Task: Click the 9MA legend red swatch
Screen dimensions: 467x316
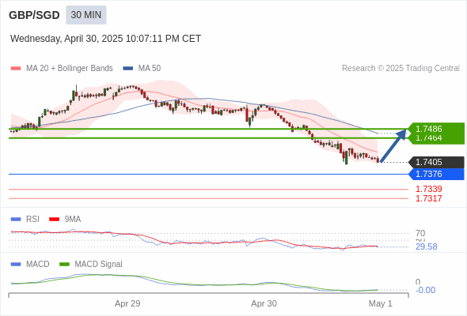Action: 54,220
